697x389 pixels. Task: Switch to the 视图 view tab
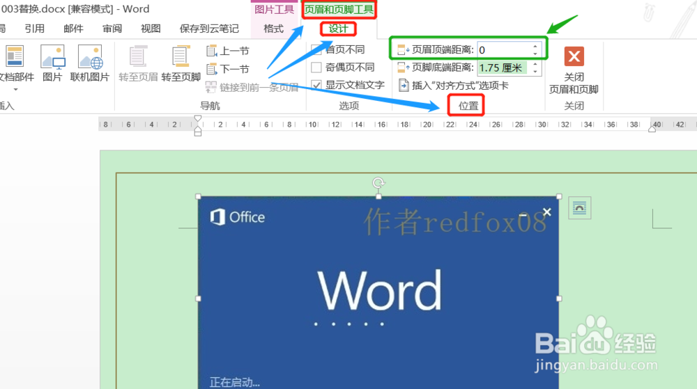pyautogui.click(x=151, y=29)
